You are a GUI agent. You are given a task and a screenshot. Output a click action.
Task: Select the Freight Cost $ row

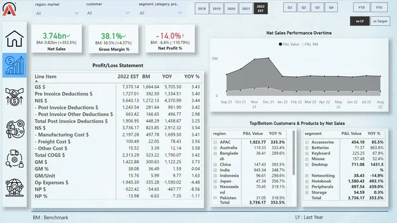point(118,141)
